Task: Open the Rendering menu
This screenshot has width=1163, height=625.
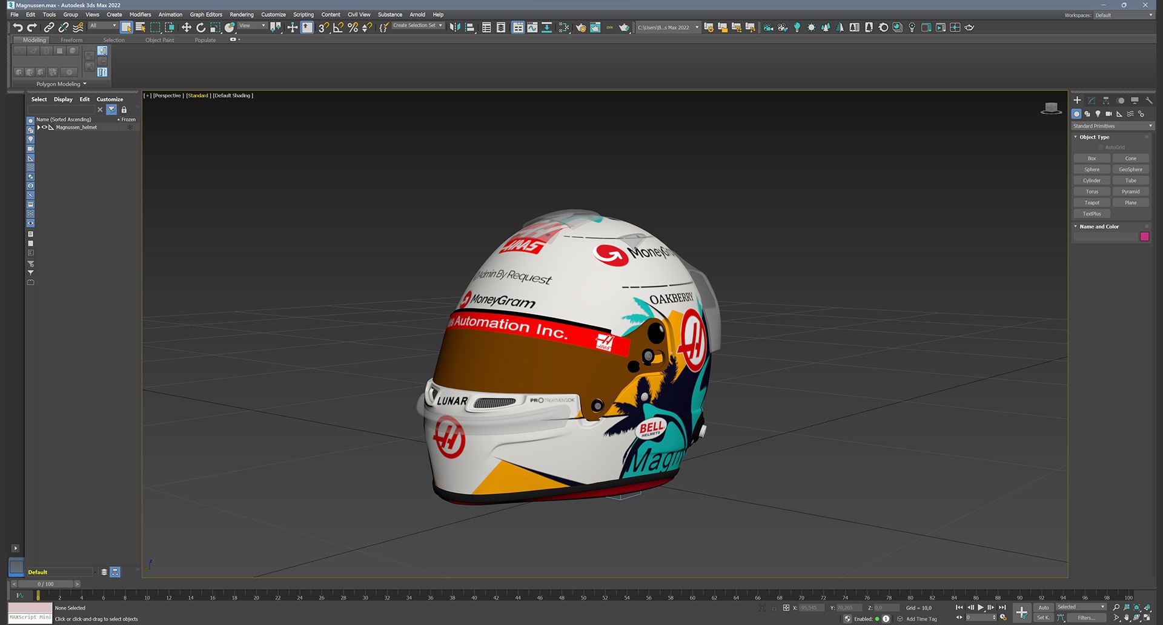Action: click(x=242, y=15)
